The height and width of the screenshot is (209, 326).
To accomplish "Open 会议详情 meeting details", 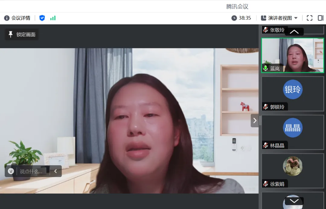I will [x=21, y=18].
